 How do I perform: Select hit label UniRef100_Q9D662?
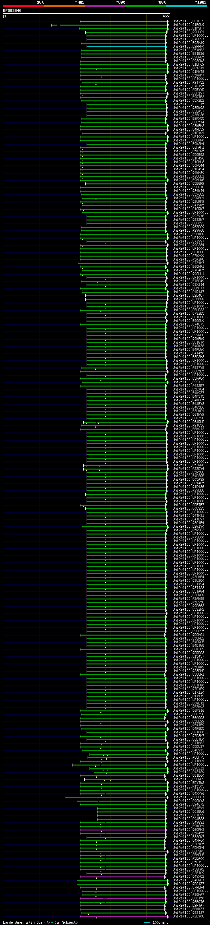tap(188, 606)
